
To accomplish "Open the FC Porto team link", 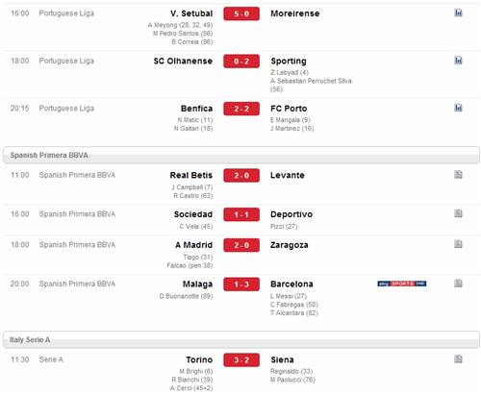I will pos(289,109).
